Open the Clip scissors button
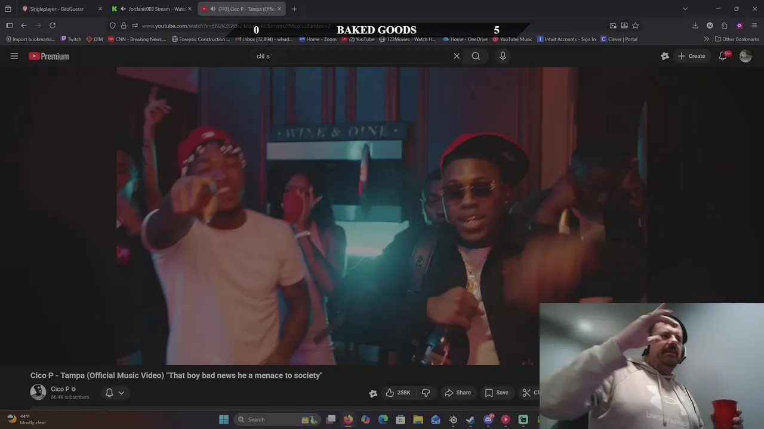 (x=529, y=393)
